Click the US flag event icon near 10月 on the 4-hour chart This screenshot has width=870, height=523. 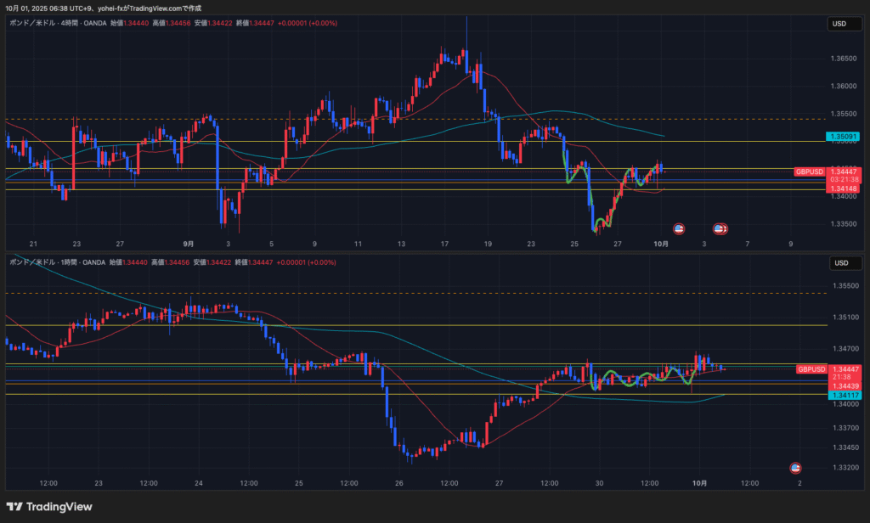[x=679, y=228]
